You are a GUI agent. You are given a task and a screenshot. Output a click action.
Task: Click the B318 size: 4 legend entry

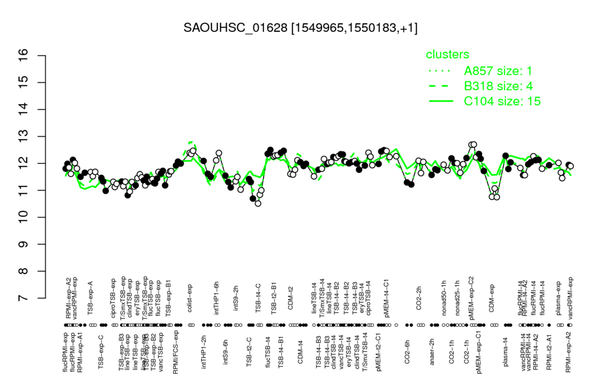pos(498,86)
